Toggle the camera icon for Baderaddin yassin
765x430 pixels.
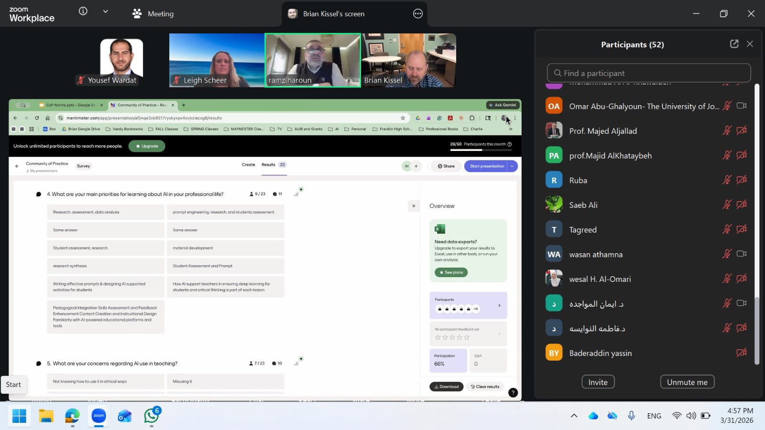(x=742, y=353)
